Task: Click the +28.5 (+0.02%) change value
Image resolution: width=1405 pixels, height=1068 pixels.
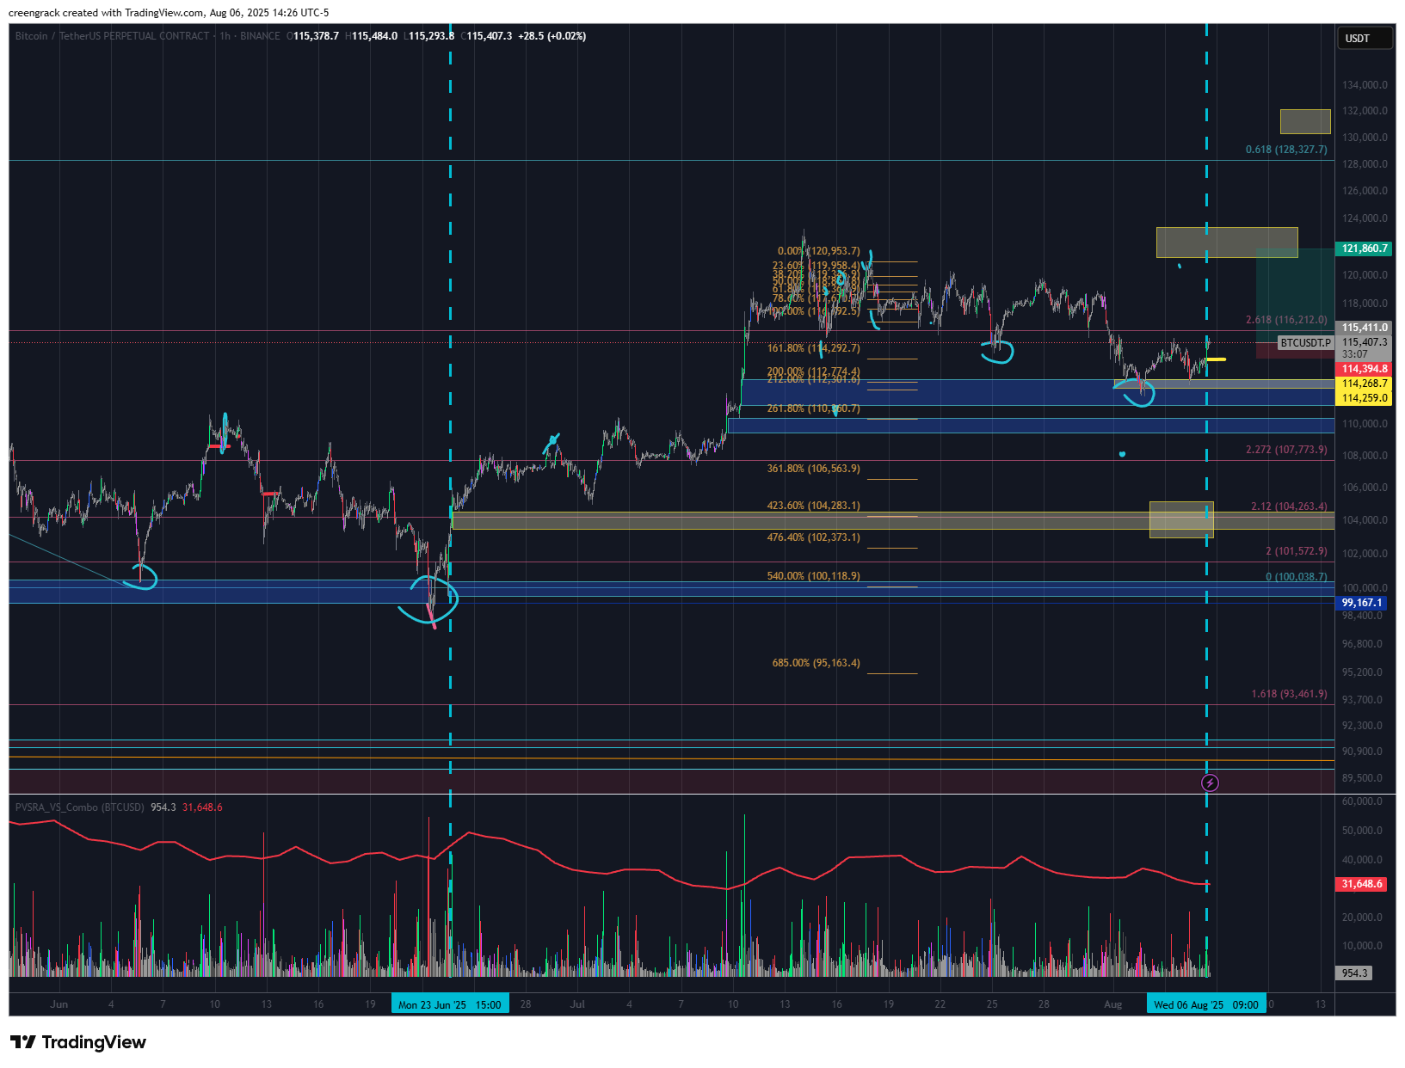Action: point(552,36)
